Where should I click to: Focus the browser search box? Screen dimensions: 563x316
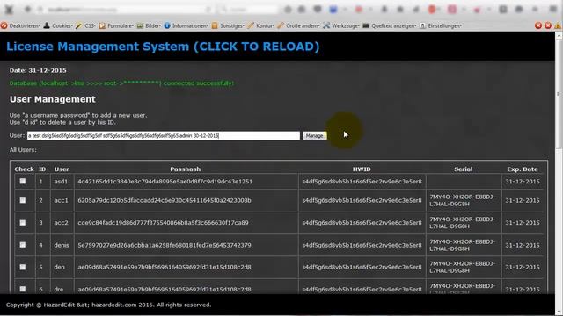point(250,10)
